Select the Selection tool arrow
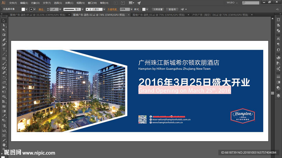The width and height of the screenshot is (282, 158). click(4, 21)
